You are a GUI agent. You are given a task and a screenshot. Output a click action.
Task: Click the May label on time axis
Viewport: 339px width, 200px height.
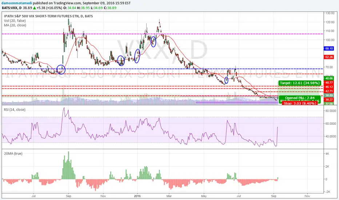tap(204, 196)
